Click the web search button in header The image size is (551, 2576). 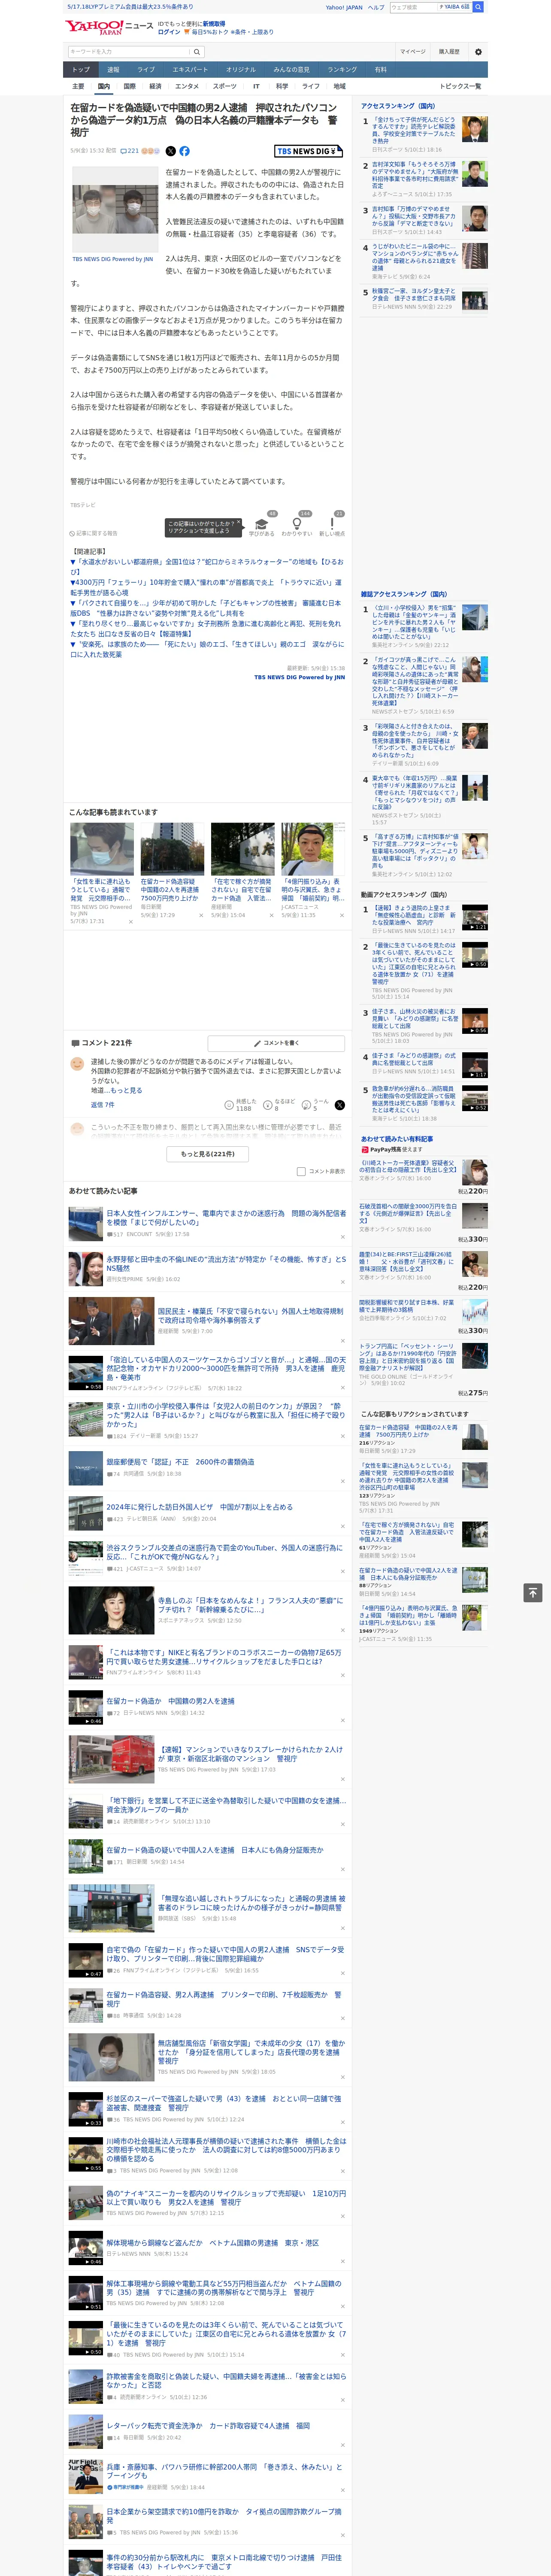tap(478, 7)
